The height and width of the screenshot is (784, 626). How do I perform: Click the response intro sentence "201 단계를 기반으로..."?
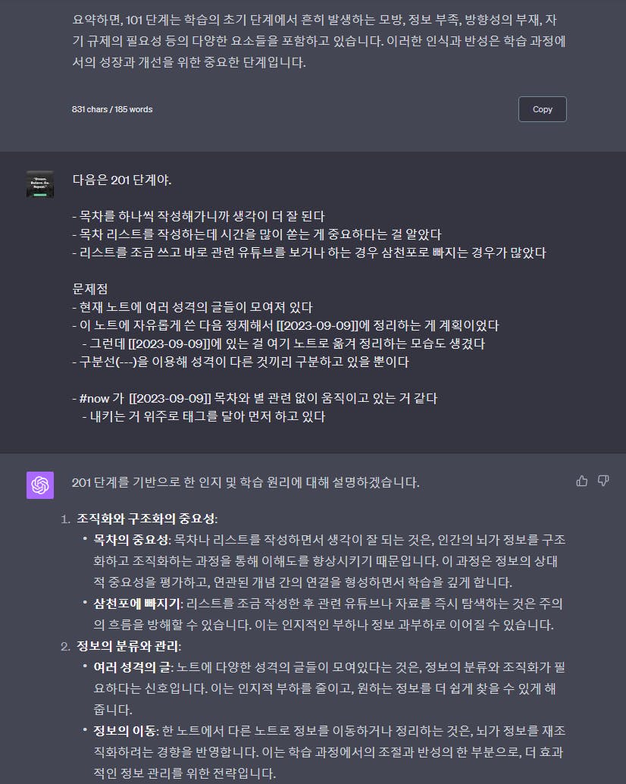pos(246,482)
